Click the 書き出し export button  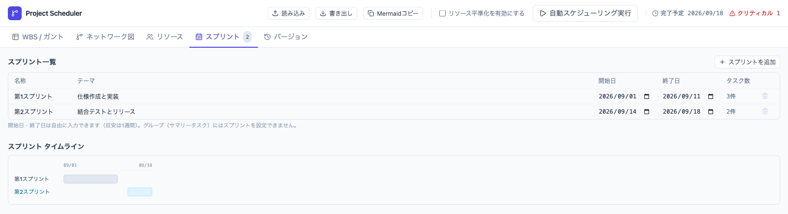(x=336, y=13)
